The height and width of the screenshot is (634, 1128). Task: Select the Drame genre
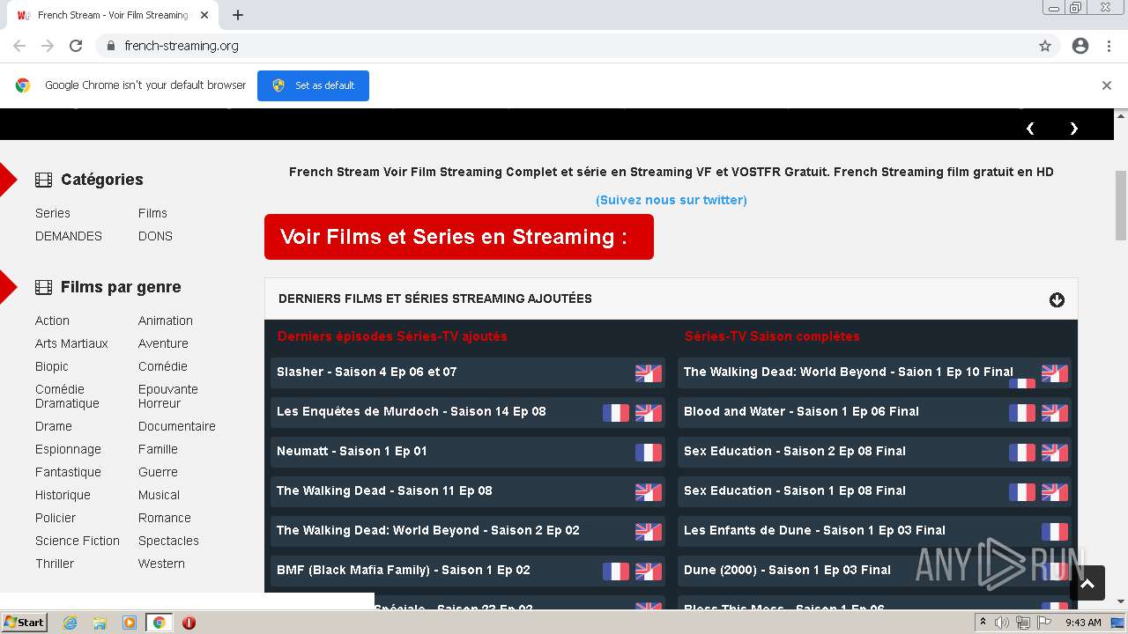[x=54, y=426]
